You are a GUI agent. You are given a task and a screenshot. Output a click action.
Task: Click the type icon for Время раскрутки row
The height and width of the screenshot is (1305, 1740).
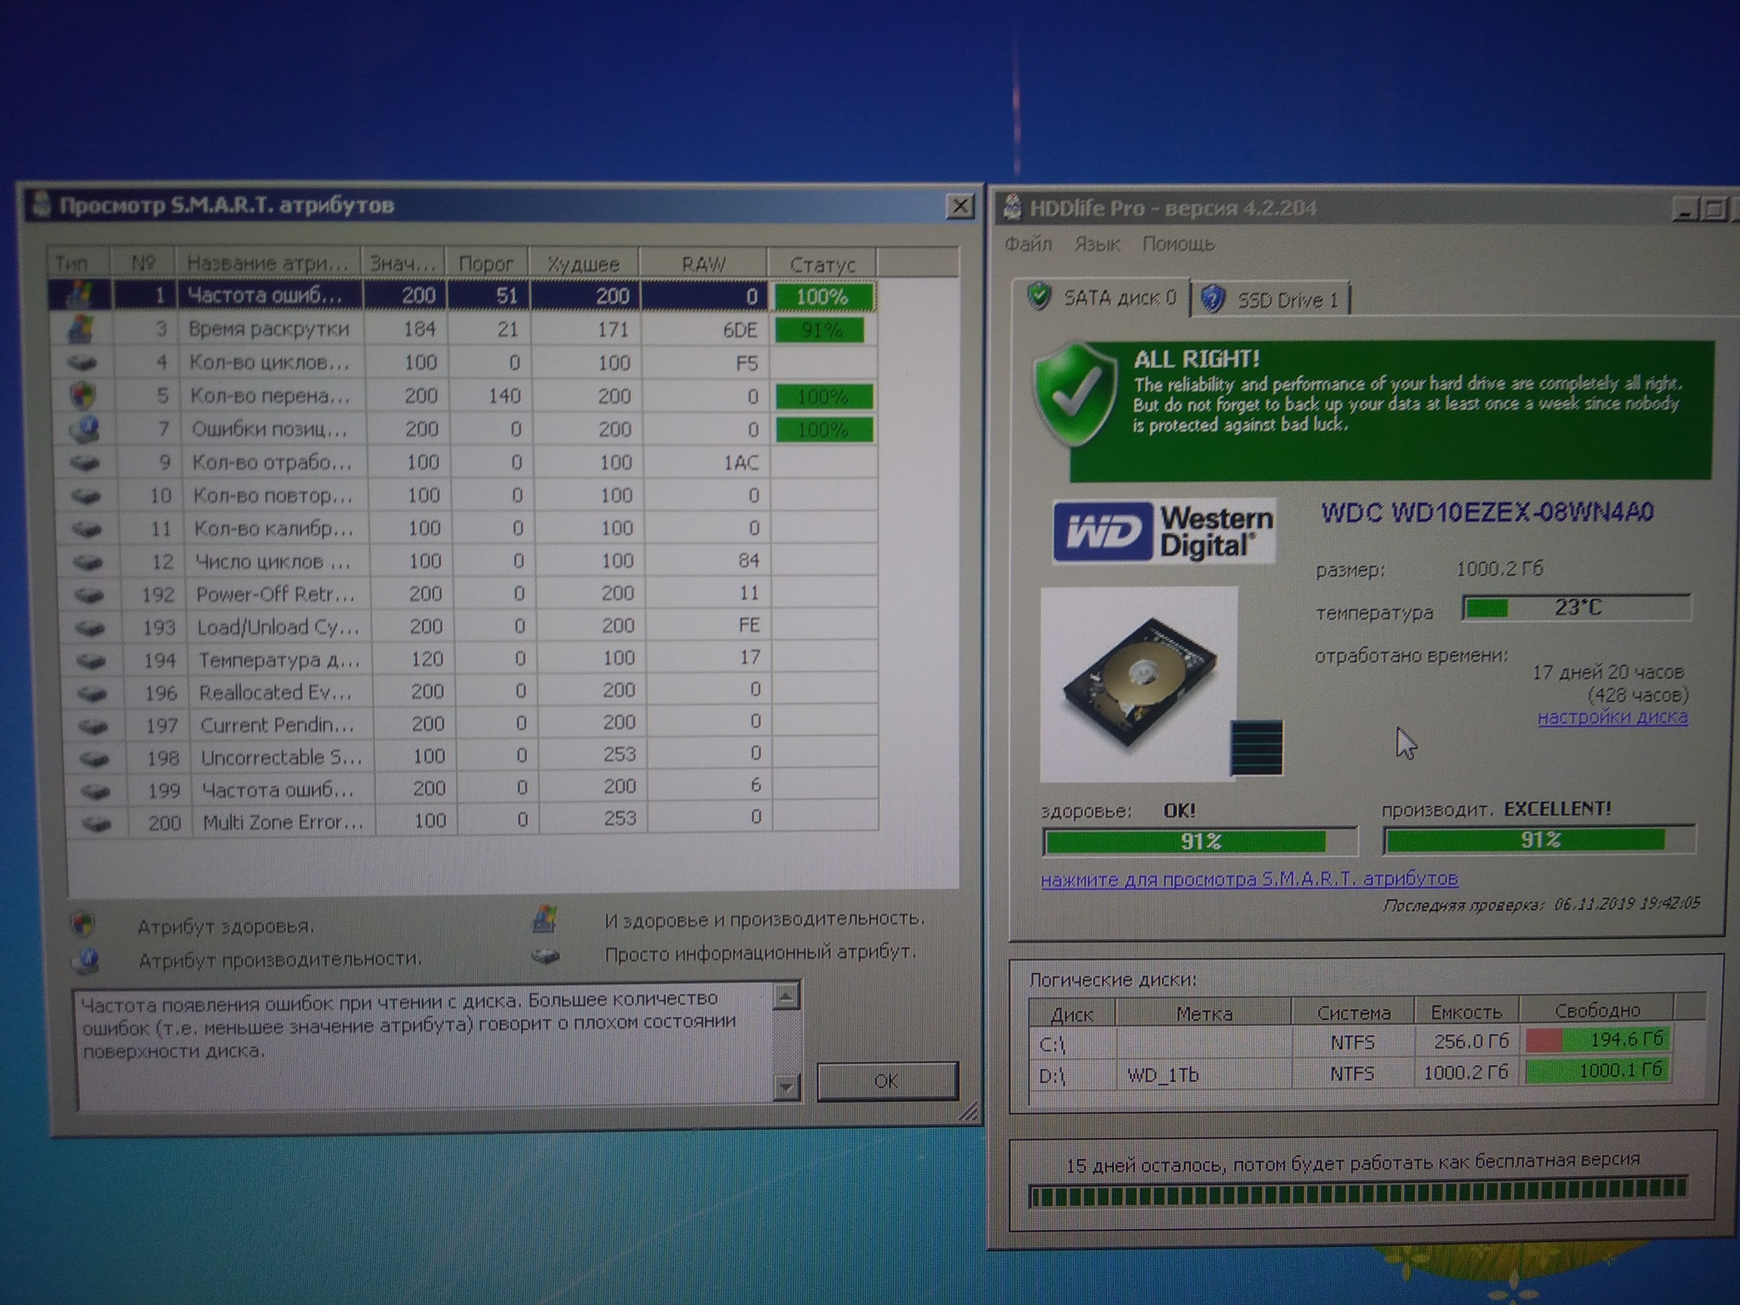tap(81, 329)
